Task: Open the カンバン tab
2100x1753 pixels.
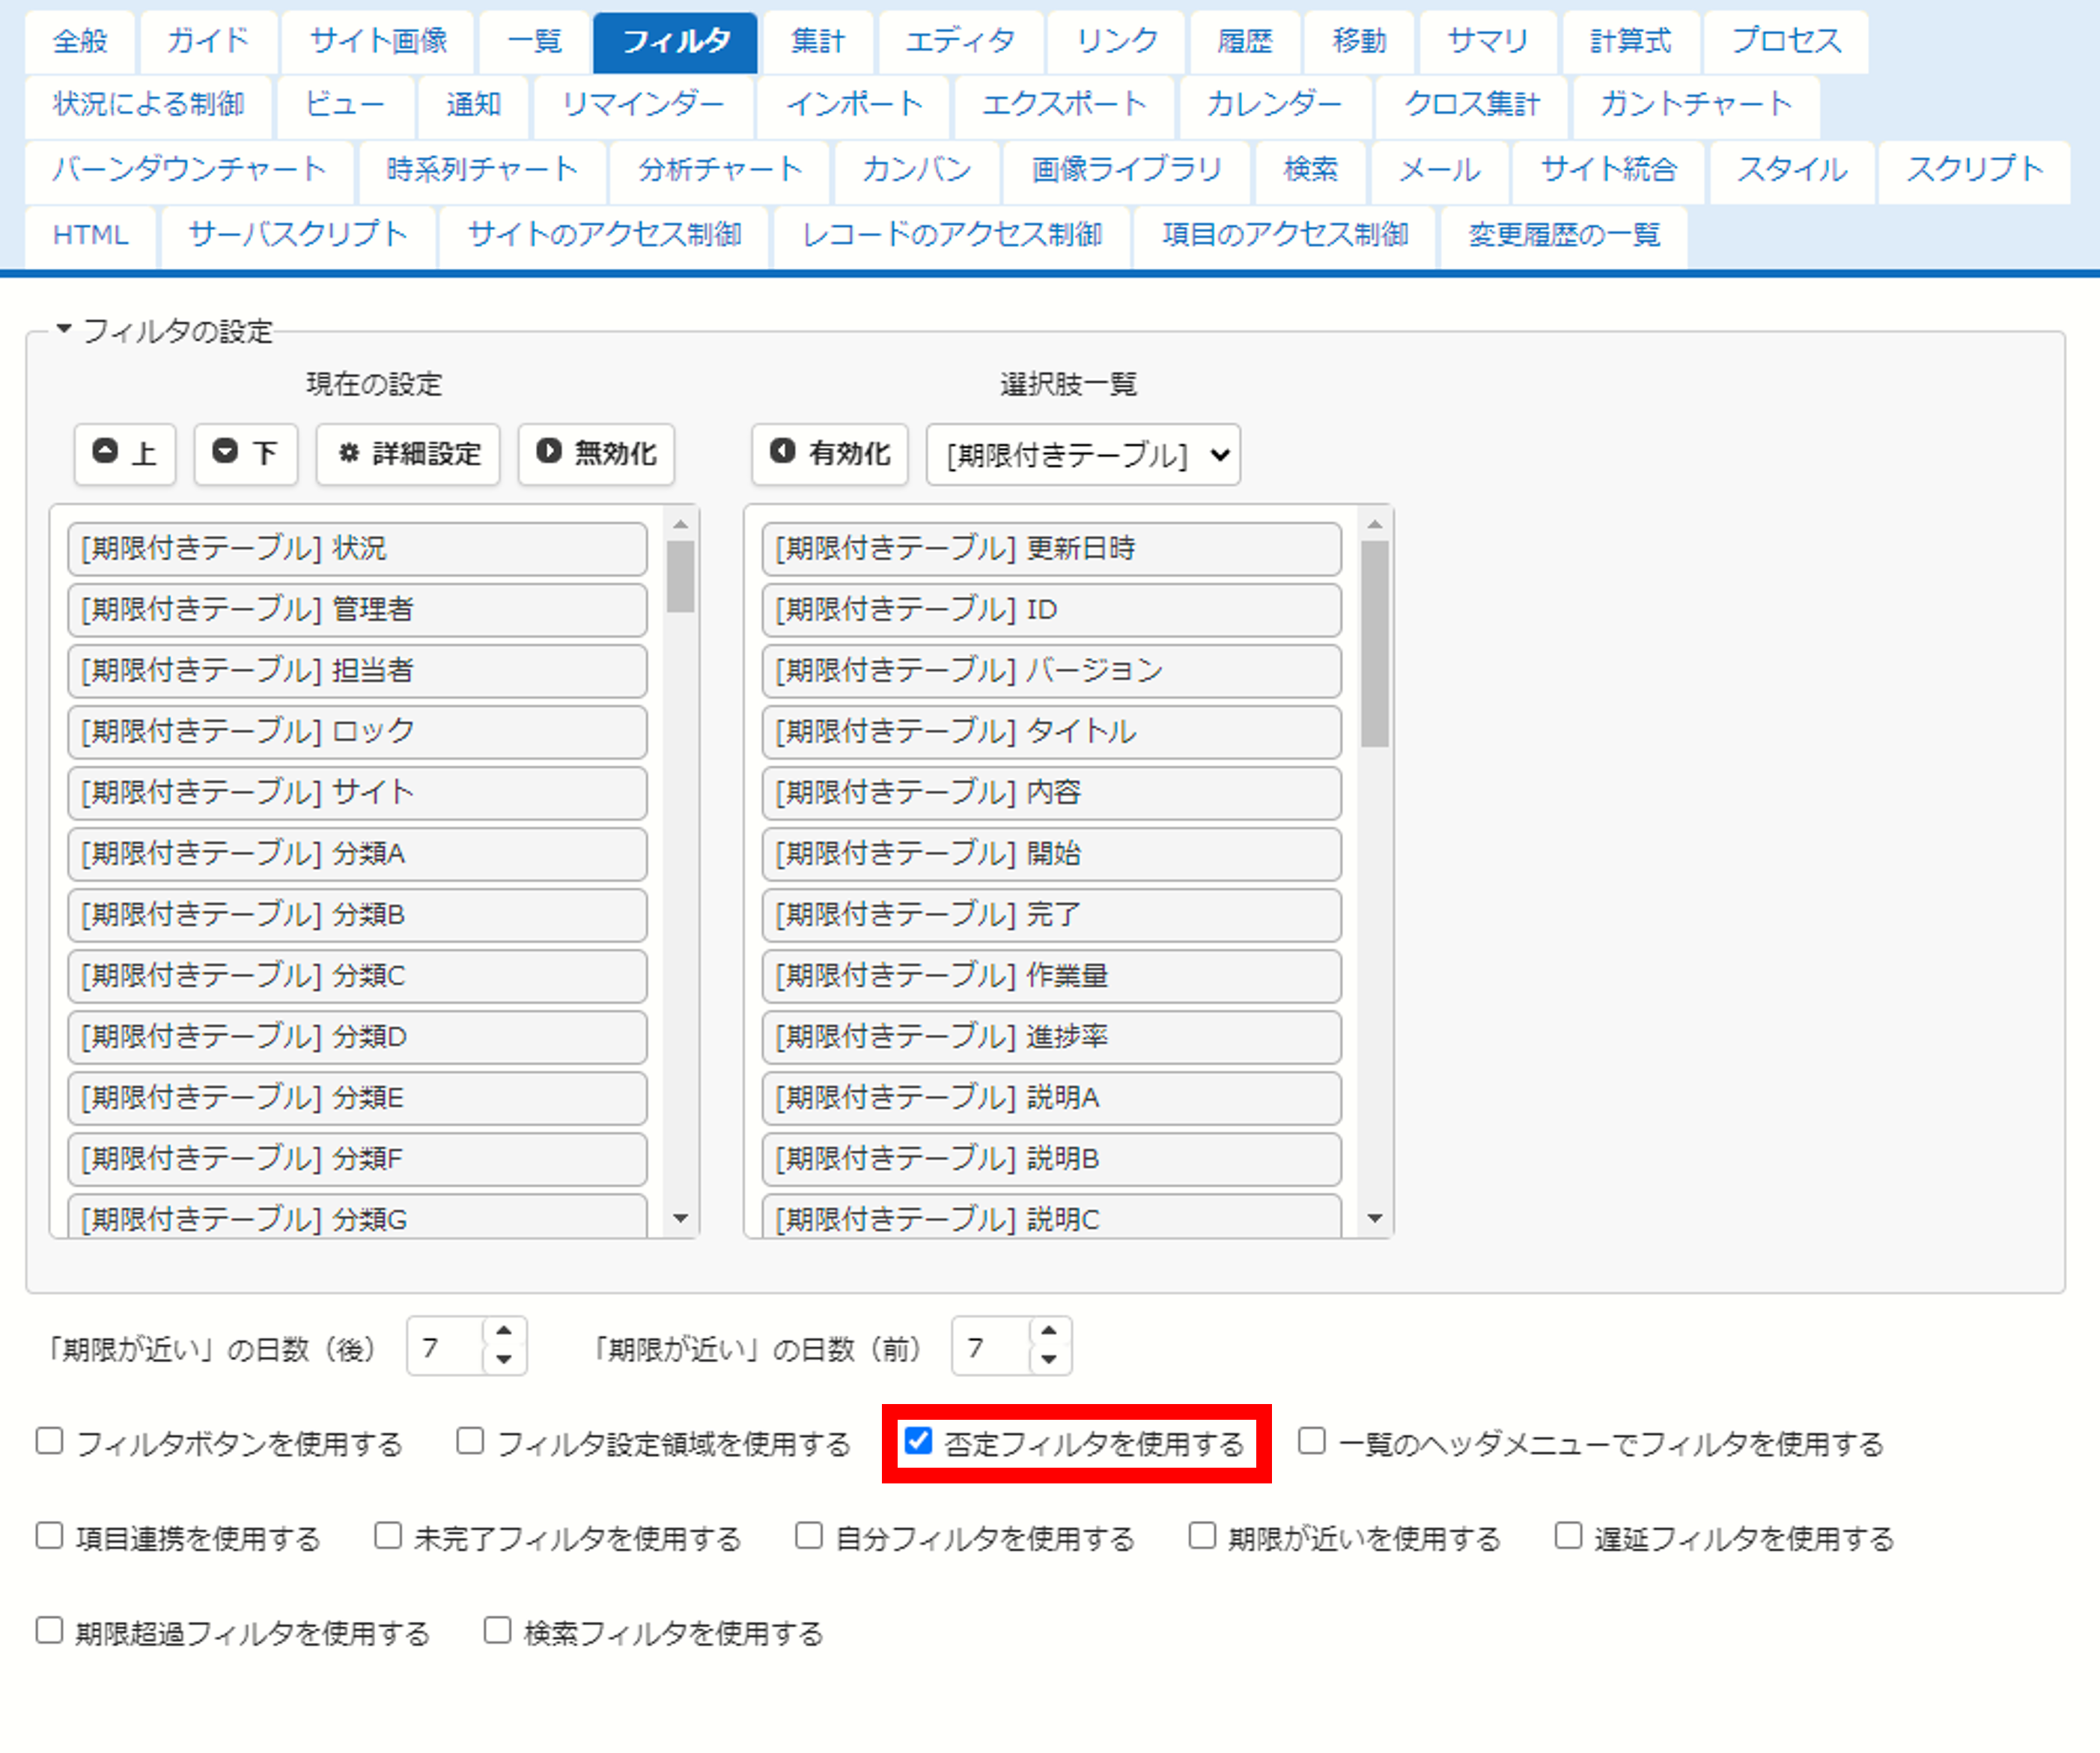Action: click(x=916, y=170)
